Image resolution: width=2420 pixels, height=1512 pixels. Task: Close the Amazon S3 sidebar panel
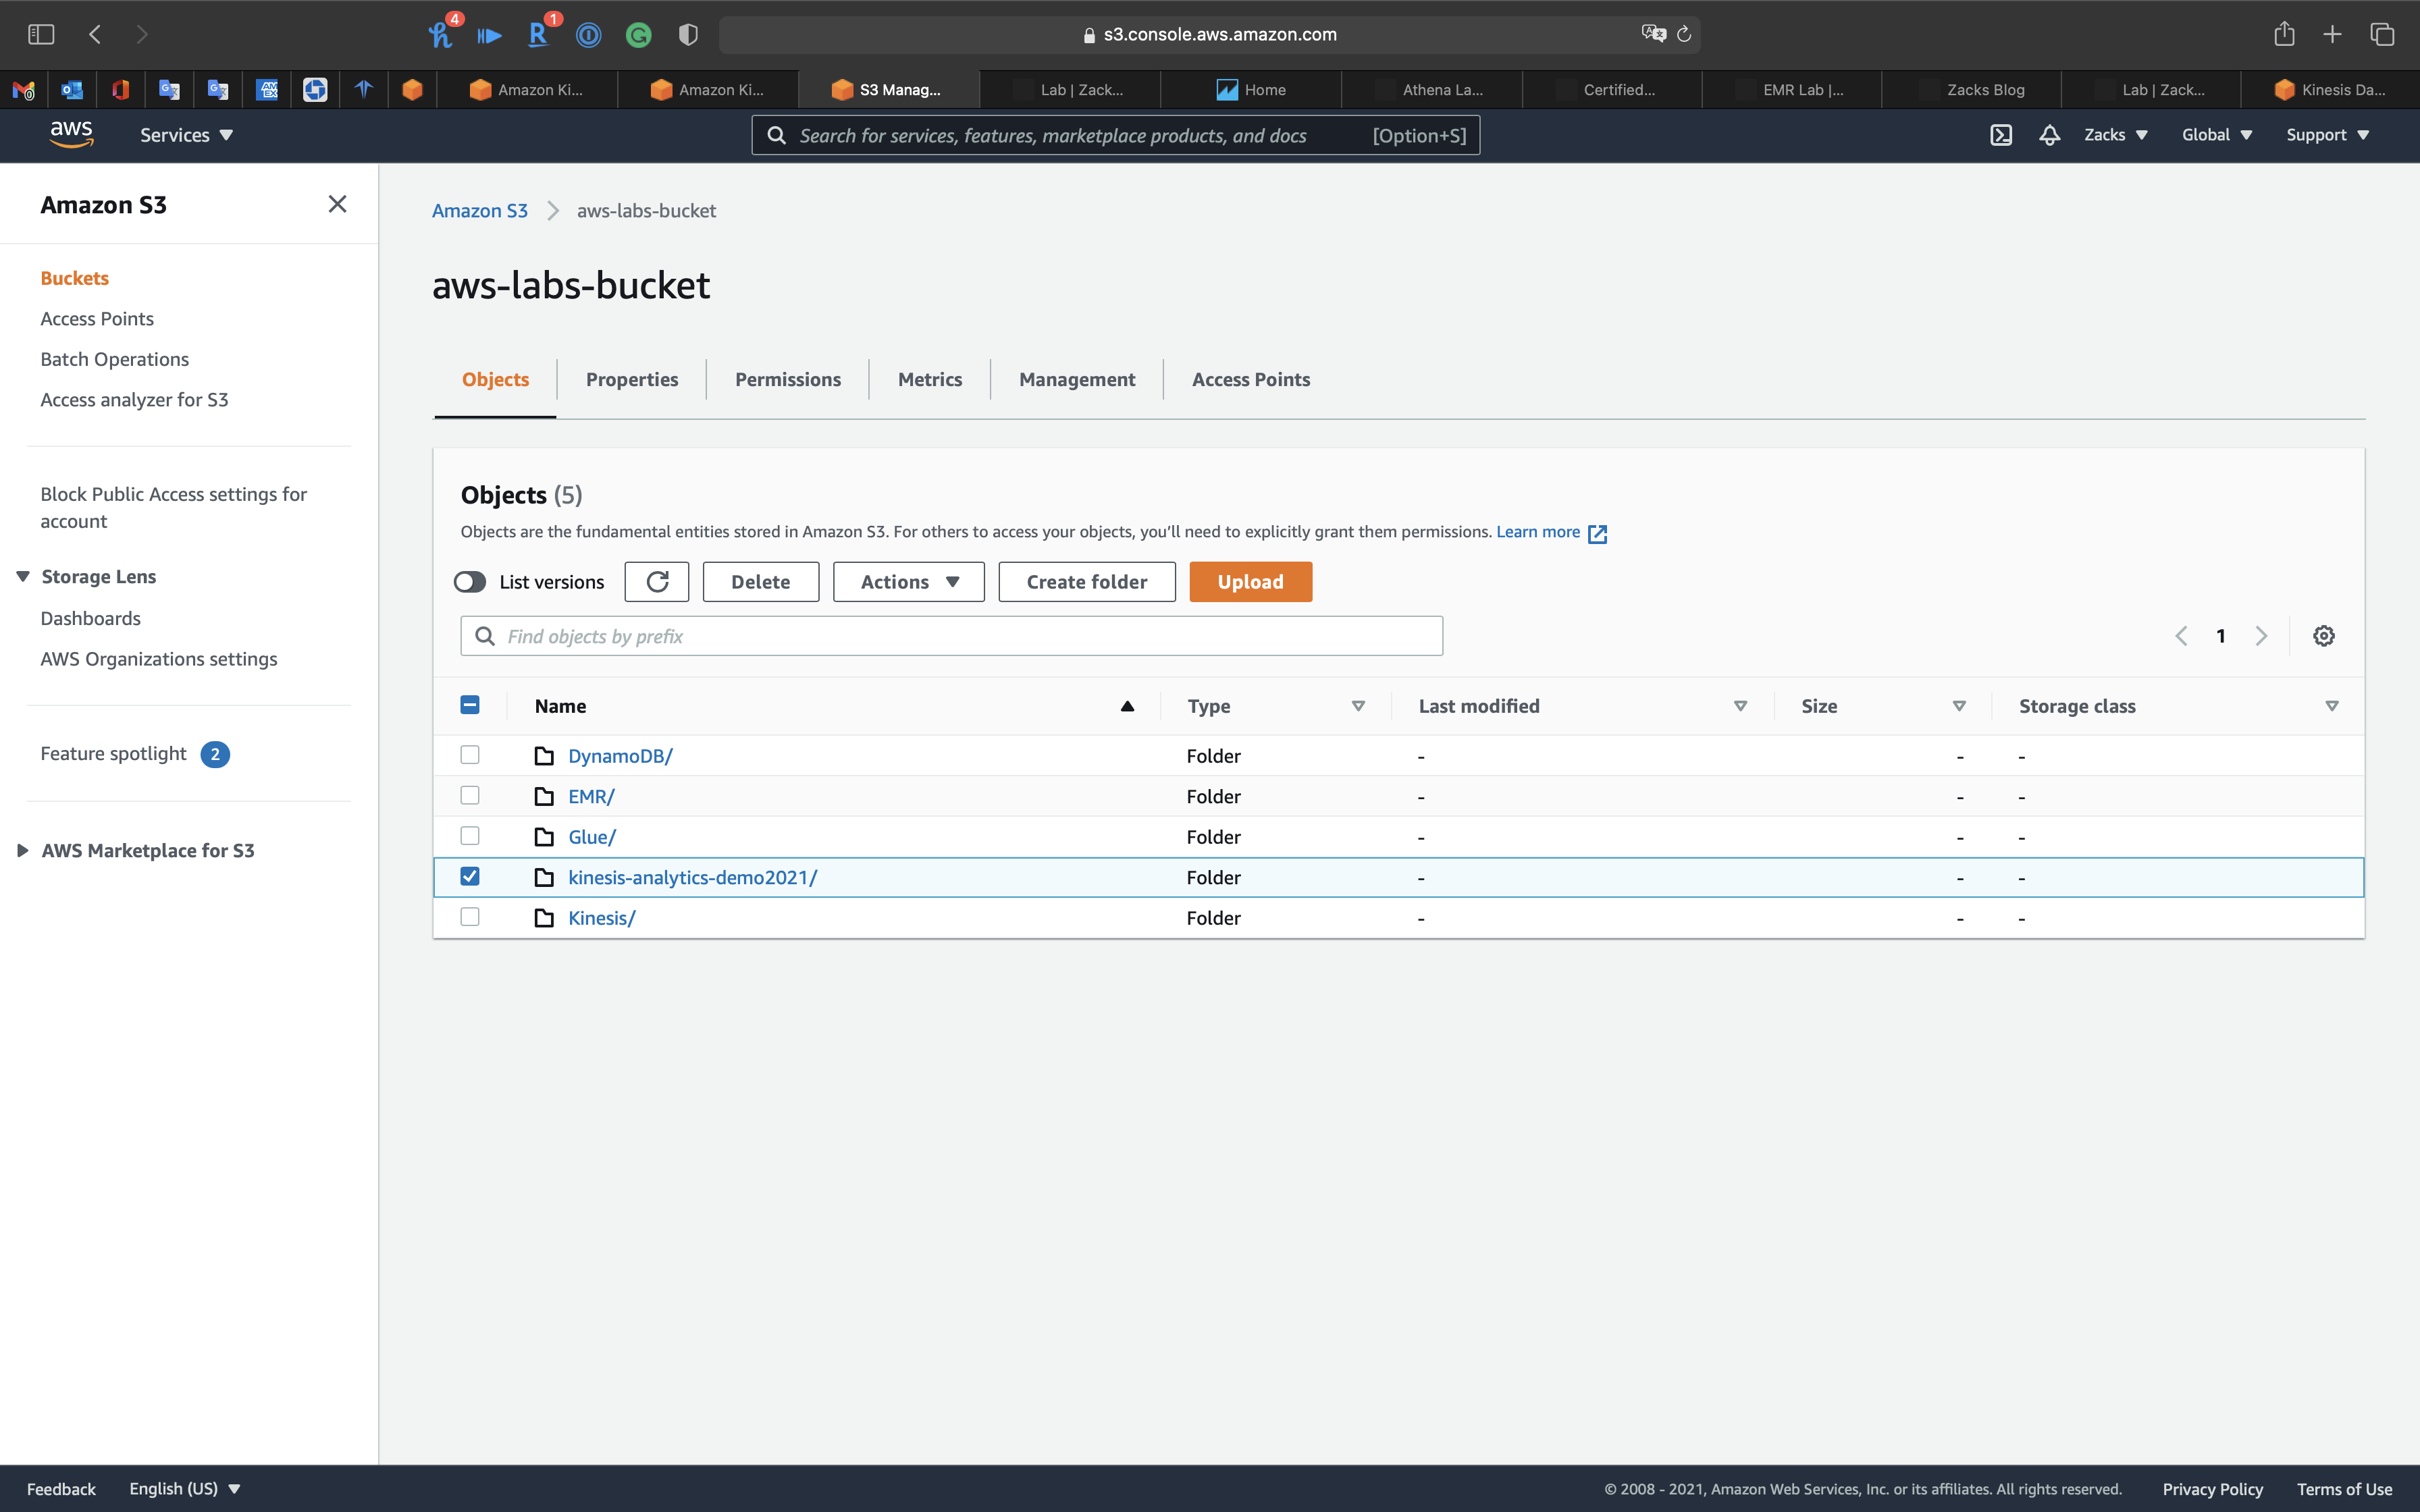click(337, 204)
